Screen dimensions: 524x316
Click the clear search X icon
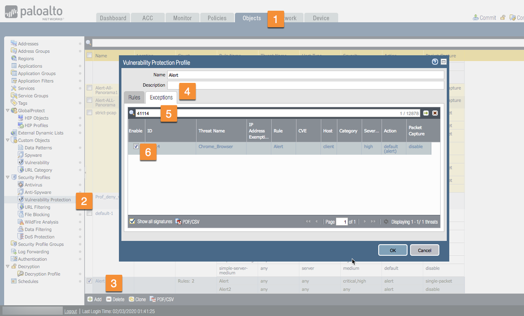pyautogui.click(x=435, y=113)
